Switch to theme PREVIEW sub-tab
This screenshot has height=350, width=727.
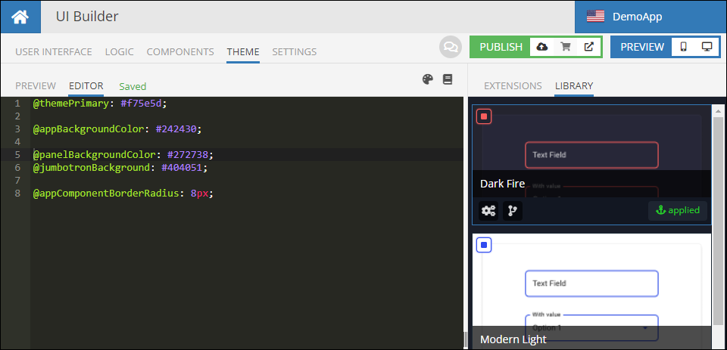click(x=36, y=85)
